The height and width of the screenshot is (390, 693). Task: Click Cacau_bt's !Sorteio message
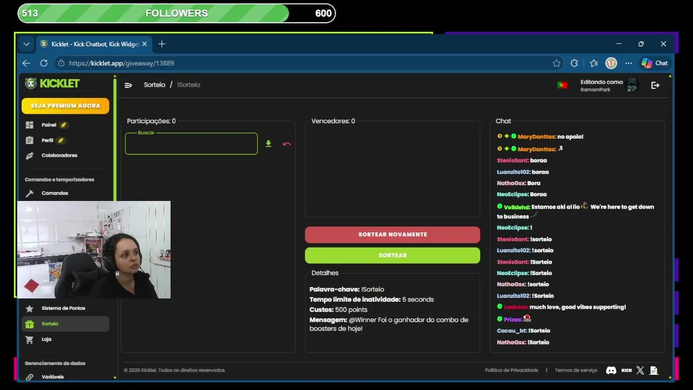pyautogui.click(x=524, y=331)
